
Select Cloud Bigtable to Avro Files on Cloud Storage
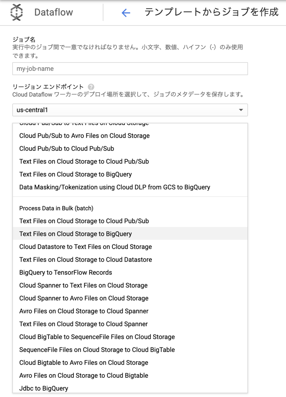[130, 363]
